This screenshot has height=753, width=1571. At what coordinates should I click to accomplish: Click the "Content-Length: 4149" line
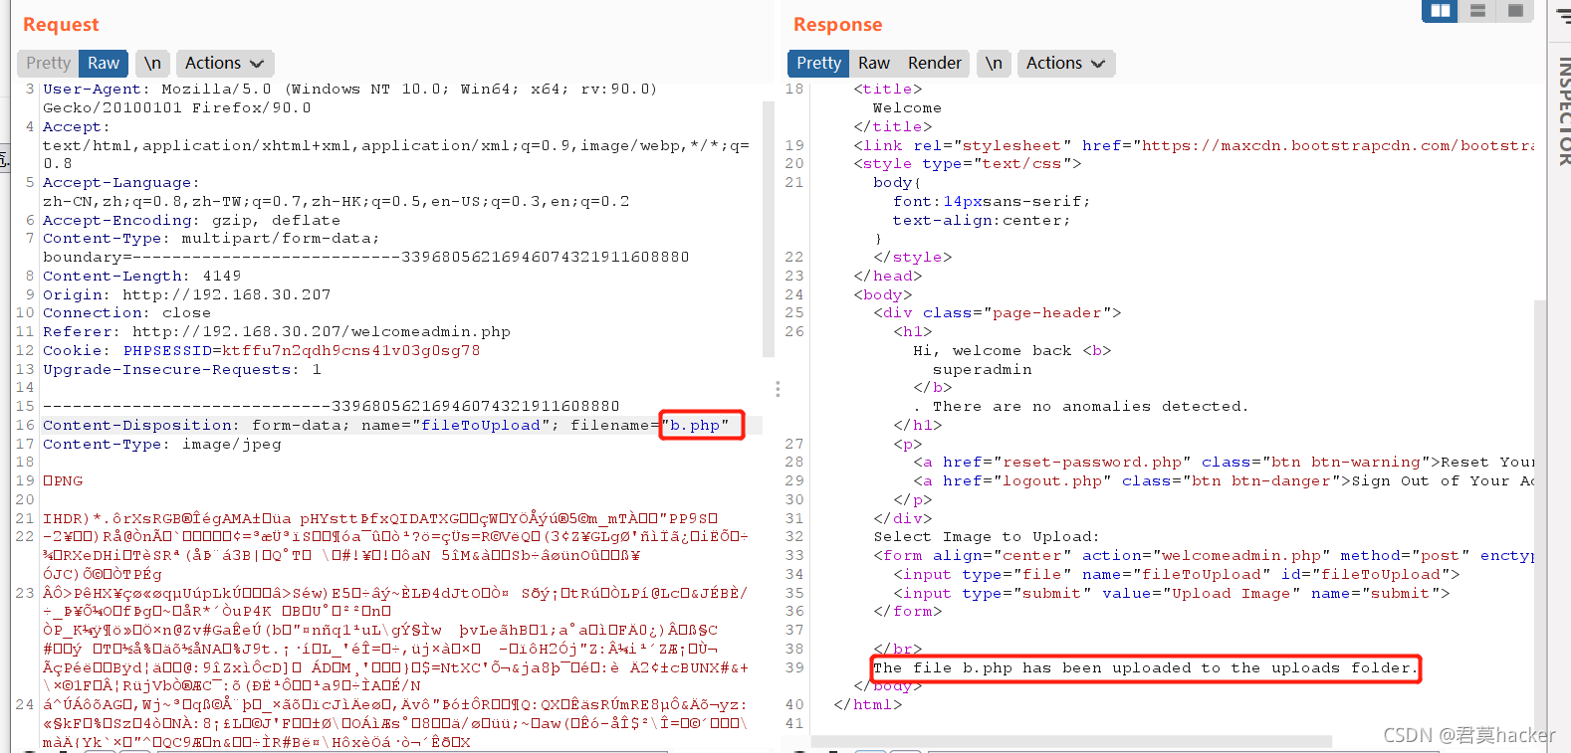tap(141, 277)
